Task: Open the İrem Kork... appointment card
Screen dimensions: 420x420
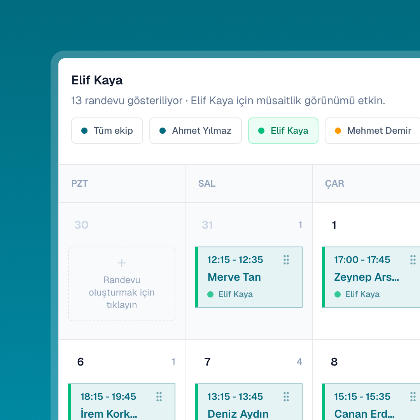Action: pyautogui.click(x=122, y=402)
